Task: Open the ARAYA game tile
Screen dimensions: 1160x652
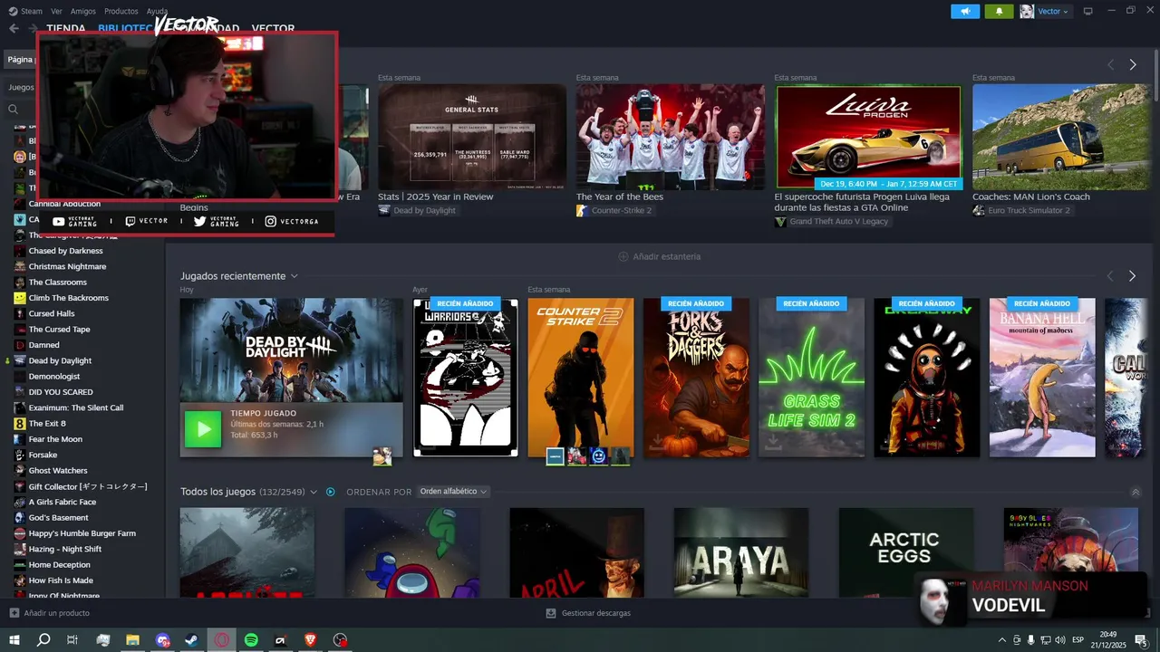Action: tap(741, 552)
